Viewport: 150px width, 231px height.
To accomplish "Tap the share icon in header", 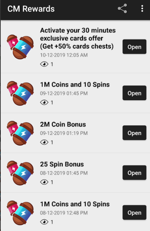I will pyautogui.click(x=122, y=9).
